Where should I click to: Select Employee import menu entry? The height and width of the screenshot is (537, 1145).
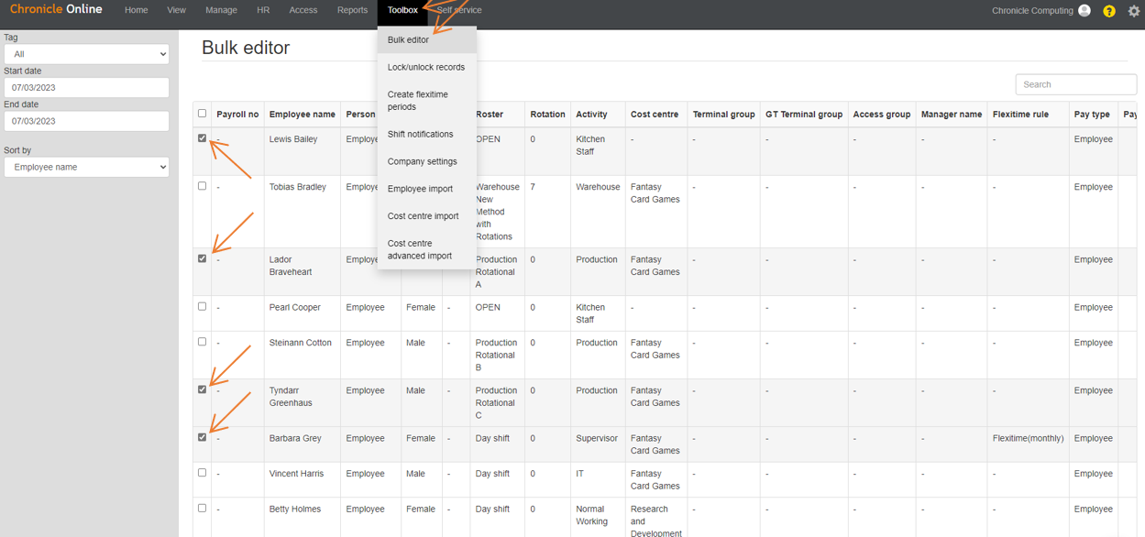click(x=420, y=190)
